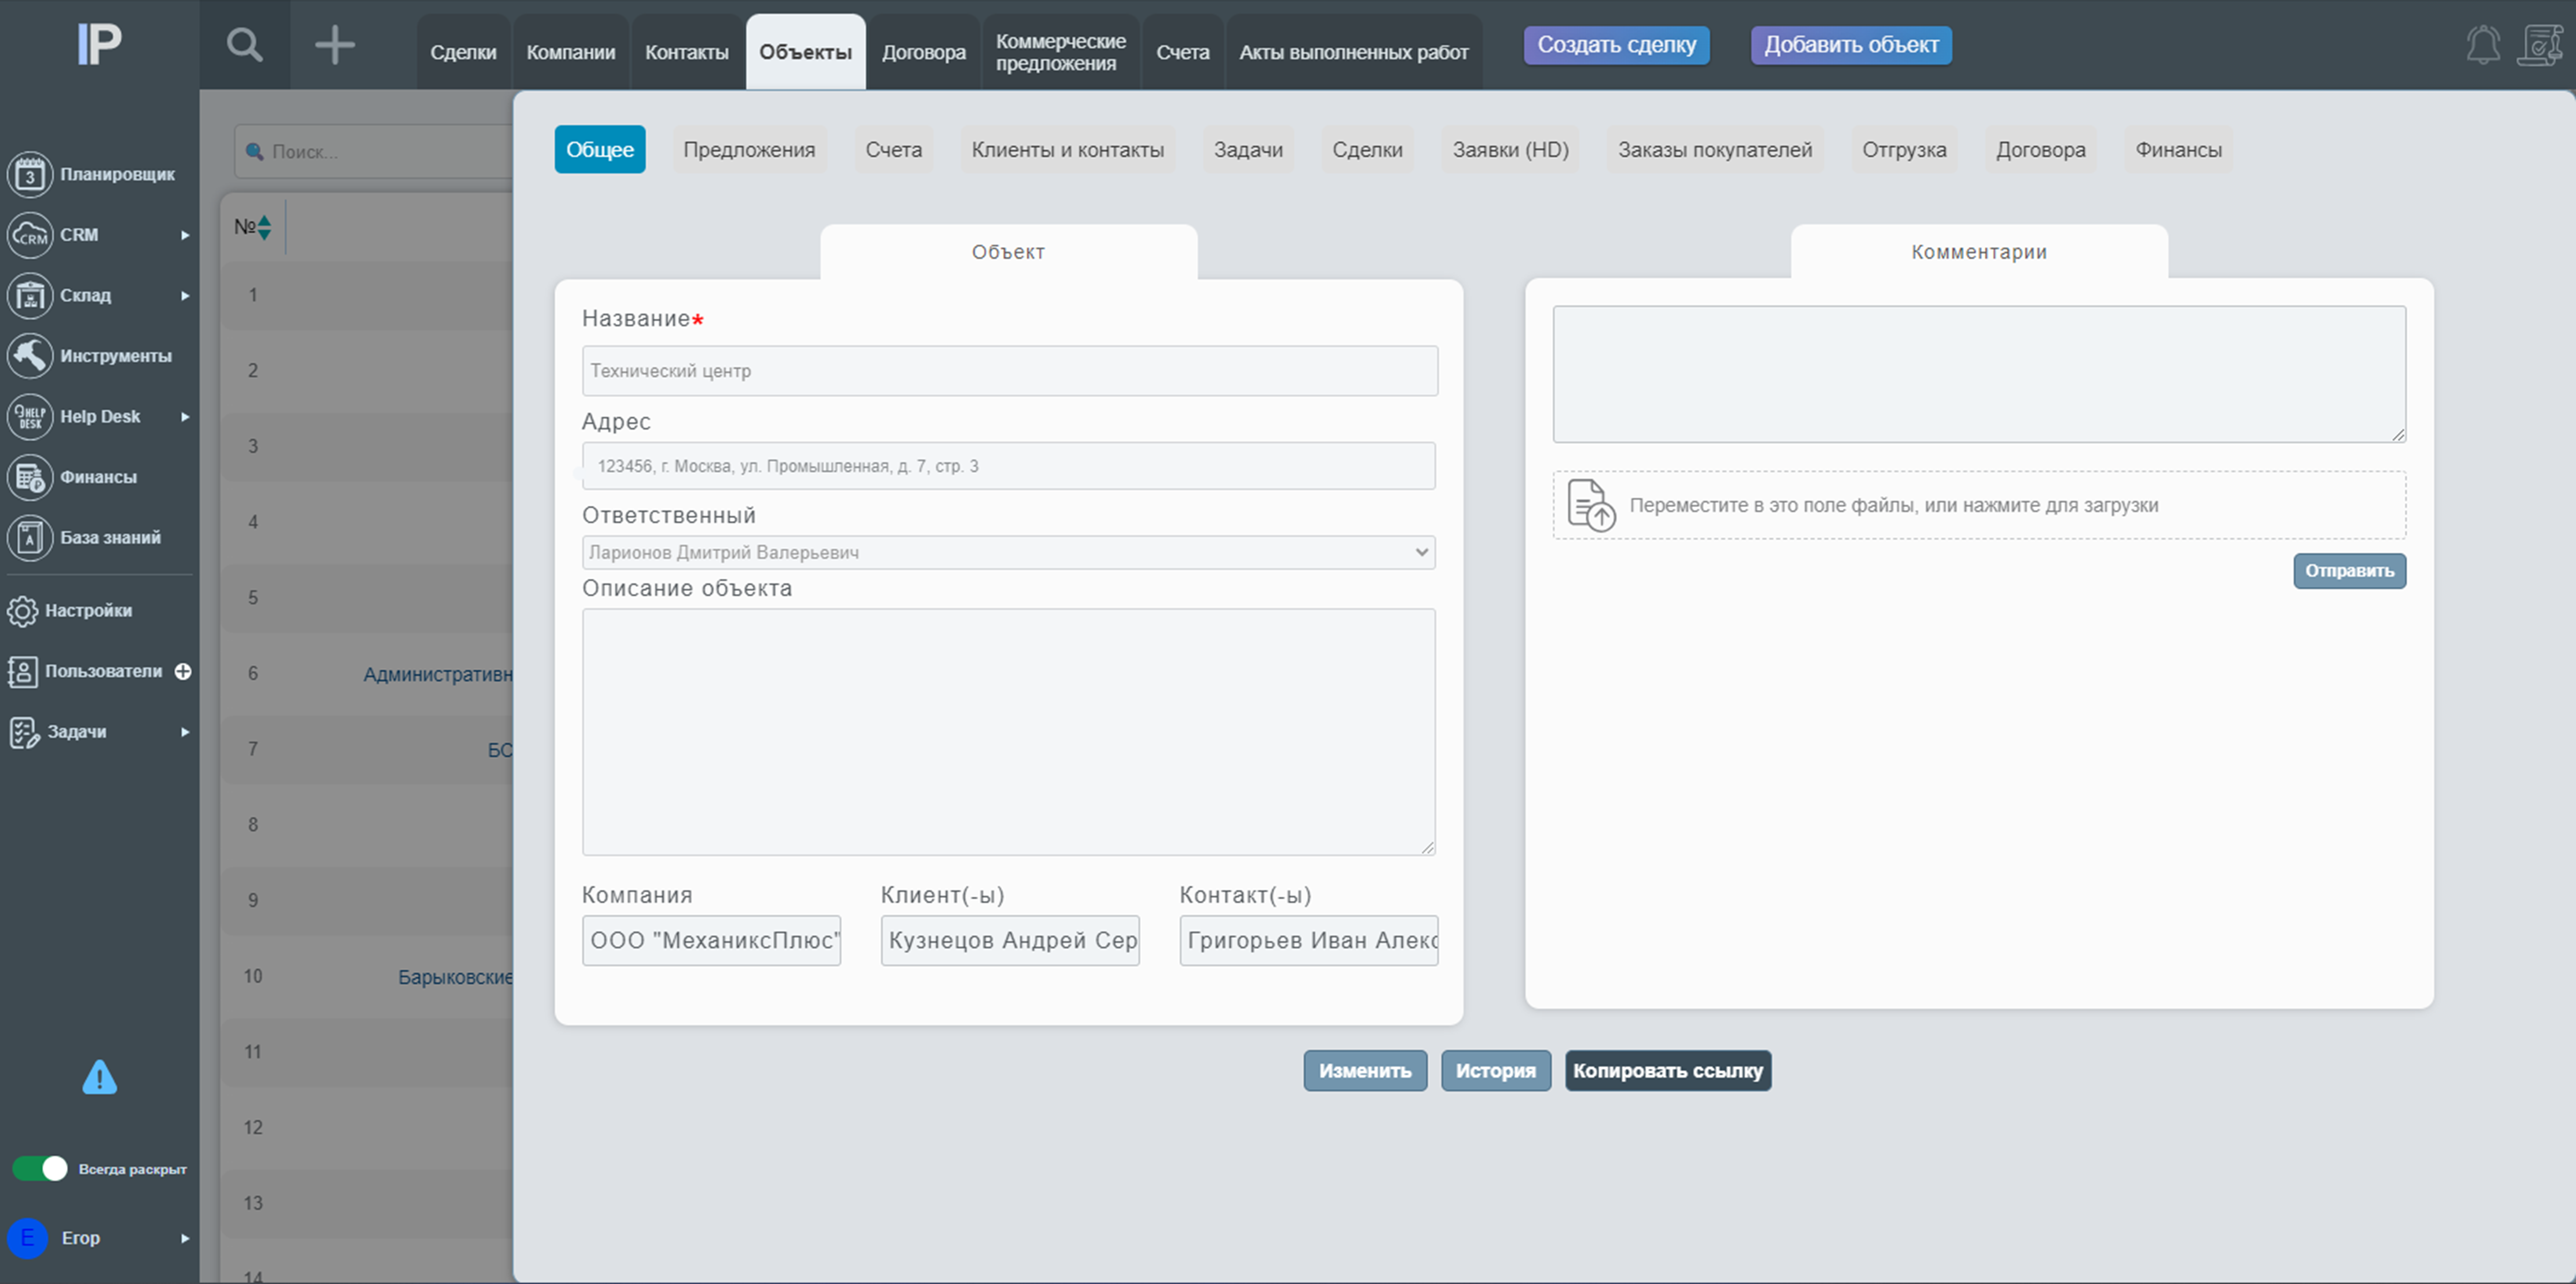Open Барыковские object link in list

455,977
